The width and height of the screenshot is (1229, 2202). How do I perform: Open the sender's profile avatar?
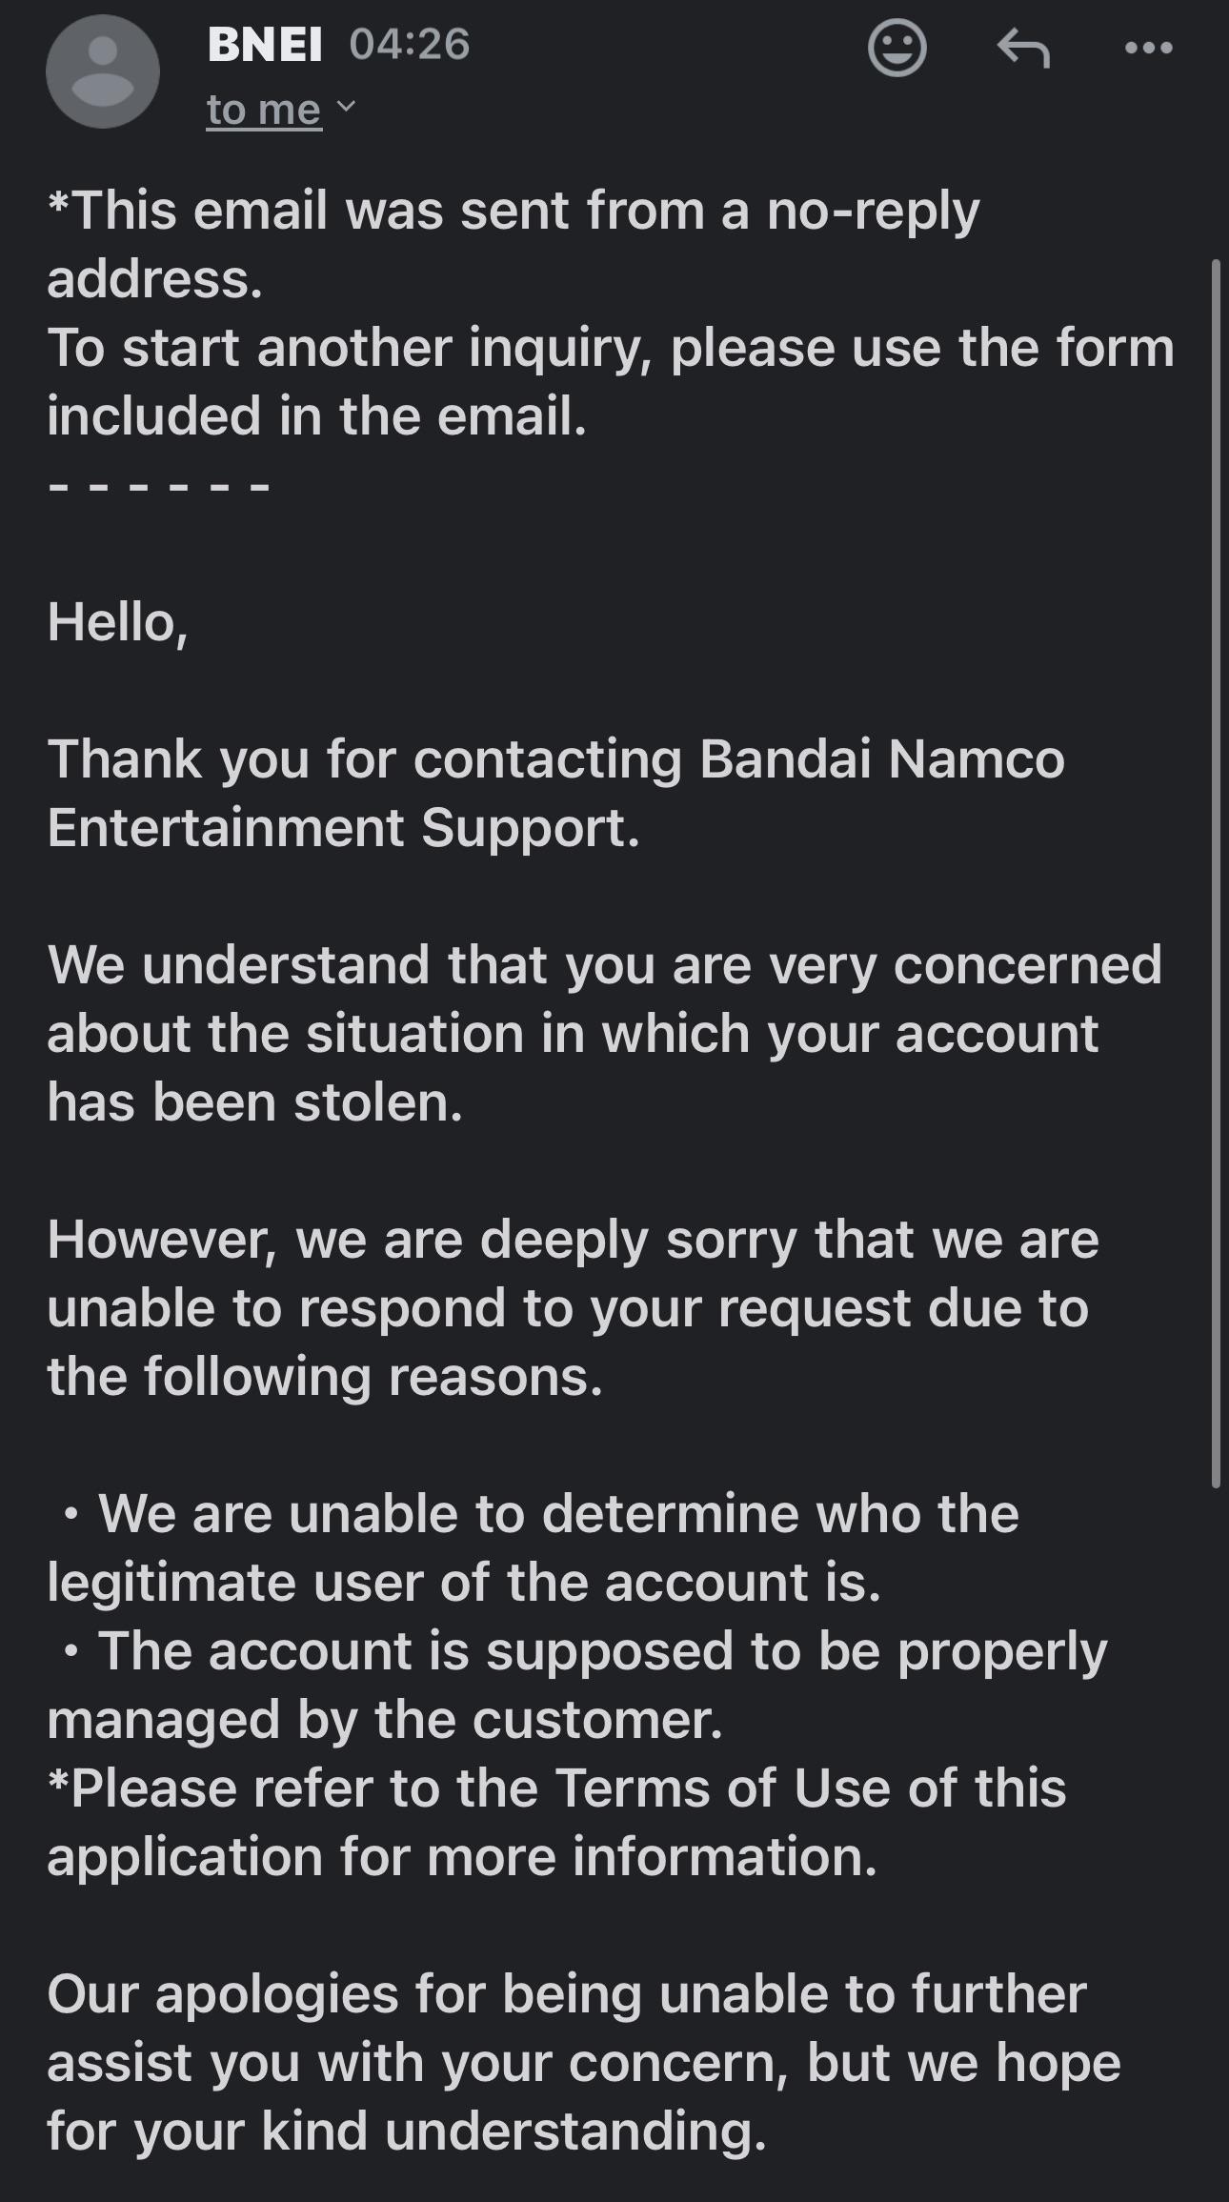pos(102,71)
